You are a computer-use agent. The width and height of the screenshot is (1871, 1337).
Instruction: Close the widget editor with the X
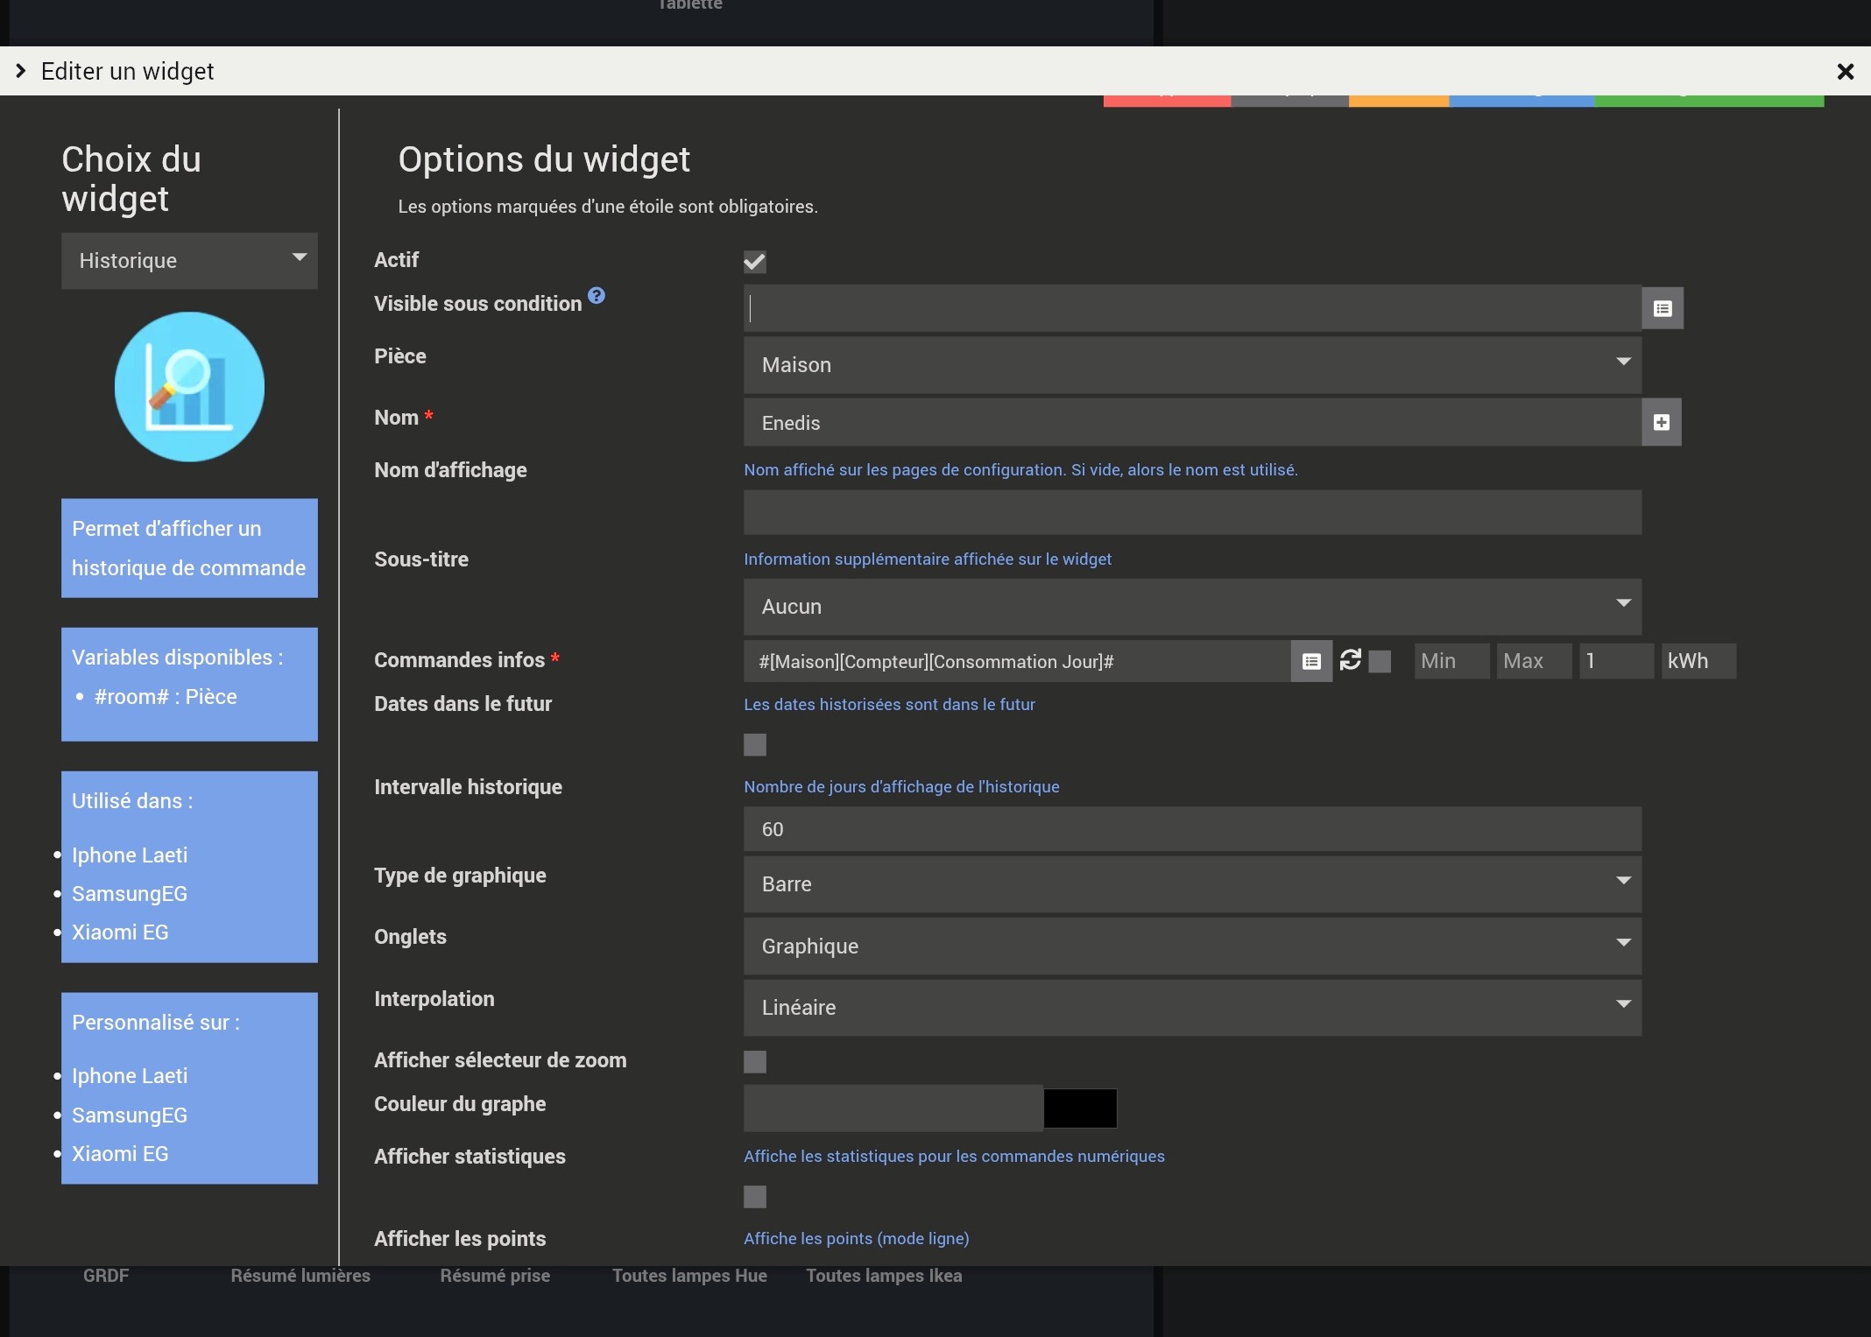point(1845,72)
